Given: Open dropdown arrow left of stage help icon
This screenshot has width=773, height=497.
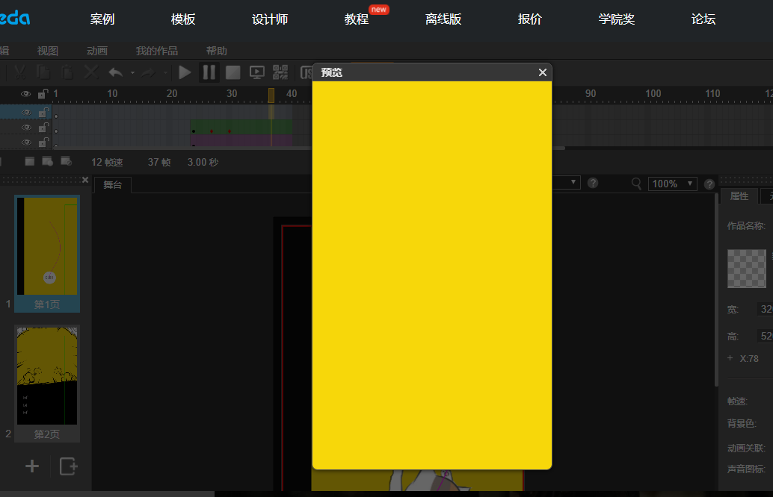Looking at the screenshot, I should point(573,182).
